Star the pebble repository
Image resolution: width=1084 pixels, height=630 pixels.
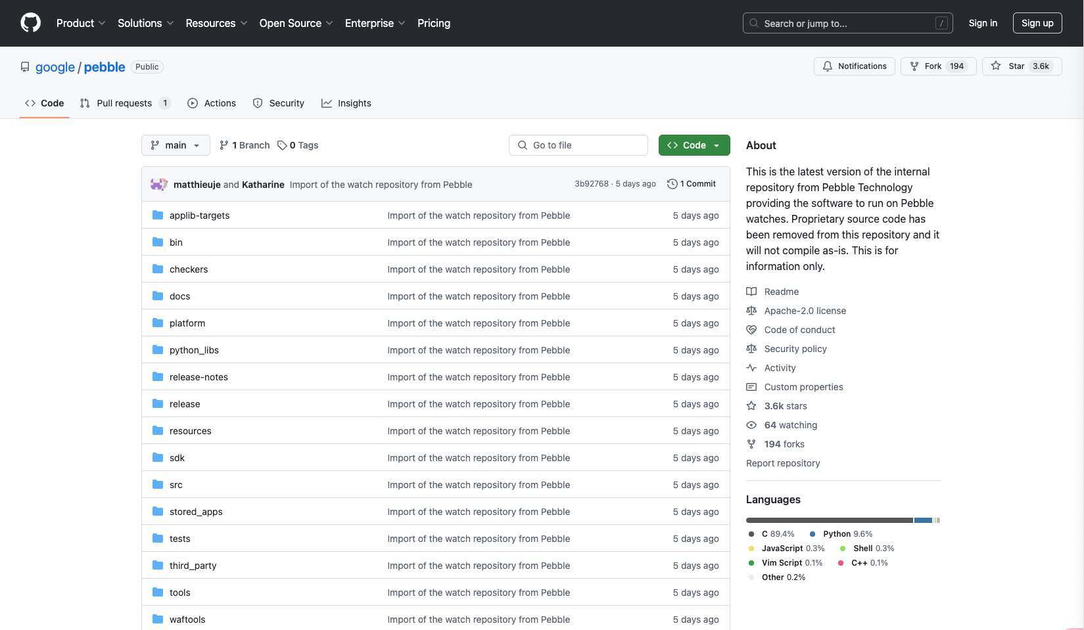point(1021,66)
